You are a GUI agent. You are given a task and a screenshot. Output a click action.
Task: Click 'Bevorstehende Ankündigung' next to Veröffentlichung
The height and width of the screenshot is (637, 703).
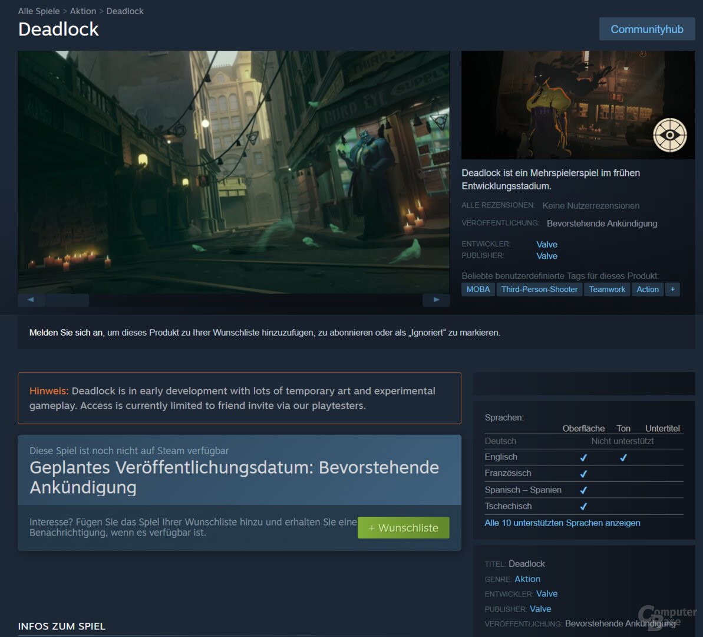[602, 224]
